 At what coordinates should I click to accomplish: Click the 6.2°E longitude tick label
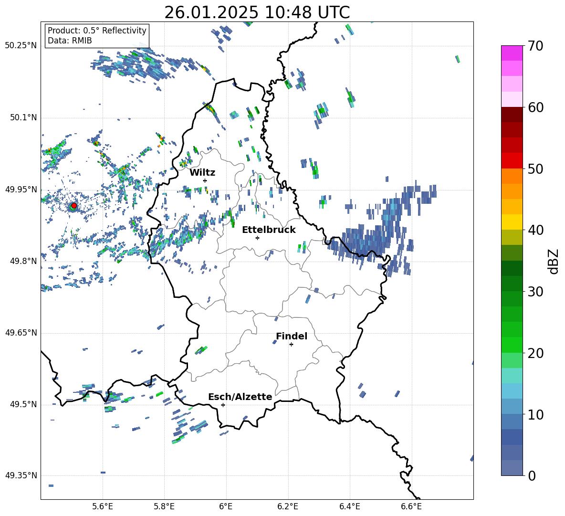tap(288, 506)
